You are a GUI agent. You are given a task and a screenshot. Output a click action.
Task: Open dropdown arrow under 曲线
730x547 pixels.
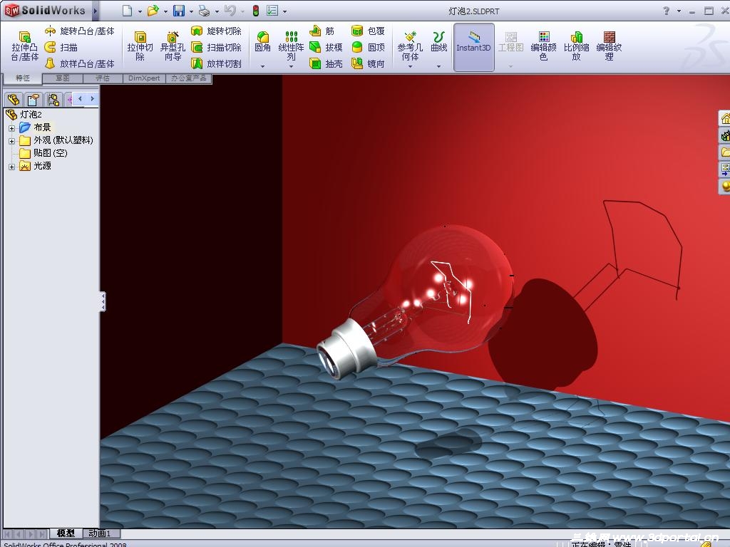coord(438,66)
